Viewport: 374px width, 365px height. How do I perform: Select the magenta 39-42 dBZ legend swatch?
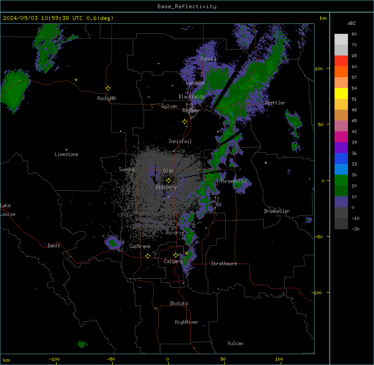[341, 137]
